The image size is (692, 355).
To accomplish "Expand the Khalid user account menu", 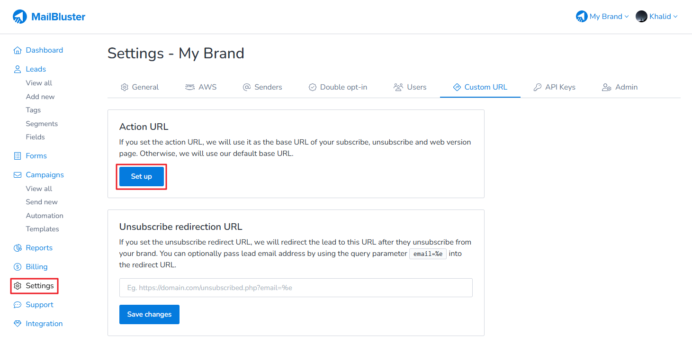I will [x=656, y=17].
